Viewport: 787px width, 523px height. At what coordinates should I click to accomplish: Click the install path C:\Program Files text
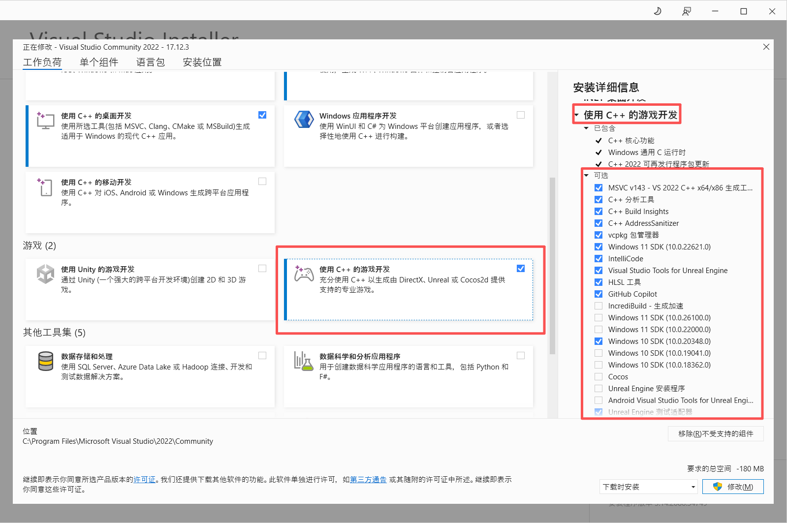[x=118, y=441]
